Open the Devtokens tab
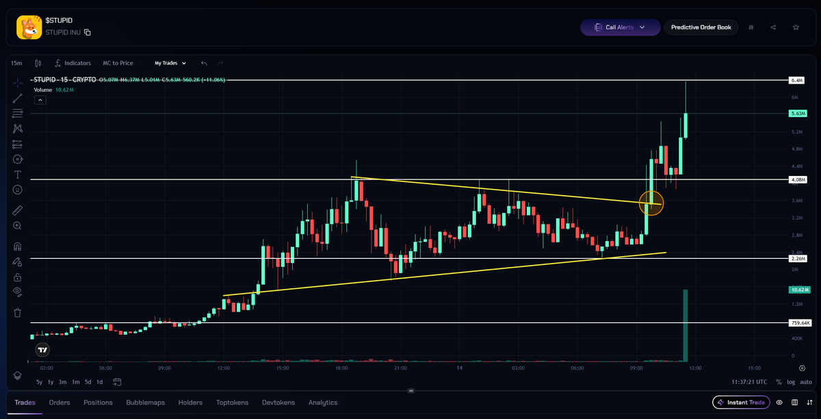This screenshot has width=821, height=419. (279, 403)
